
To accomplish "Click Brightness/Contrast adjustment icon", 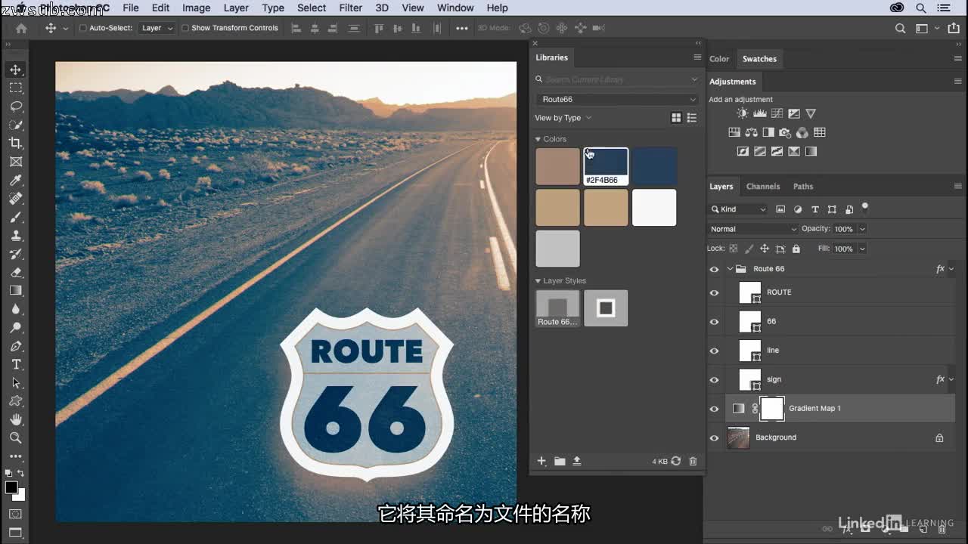I will 743,113.
